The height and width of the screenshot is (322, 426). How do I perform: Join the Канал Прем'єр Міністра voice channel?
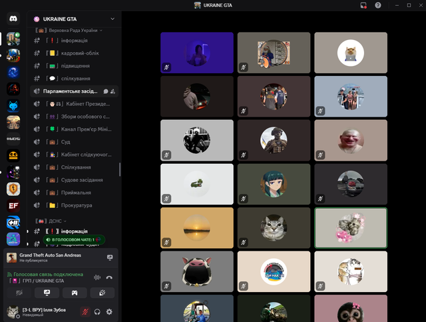[74, 129]
